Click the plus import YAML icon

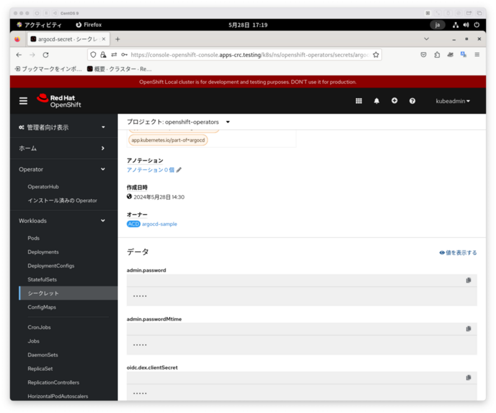pos(394,101)
